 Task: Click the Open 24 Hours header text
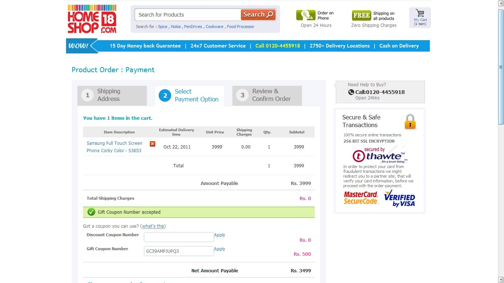tap(316, 25)
